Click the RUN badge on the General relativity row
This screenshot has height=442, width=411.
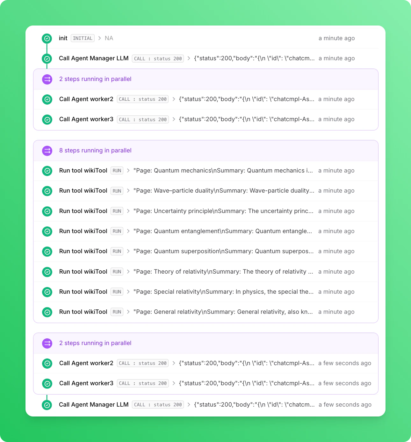click(117, 312)
